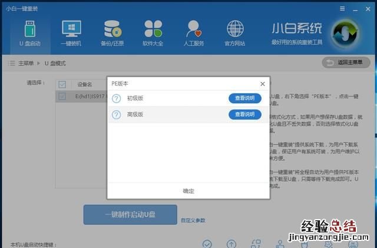The image size is (377, 248).
Task: Click 查看说明 for 初级版
Action: tap(245, 98)
